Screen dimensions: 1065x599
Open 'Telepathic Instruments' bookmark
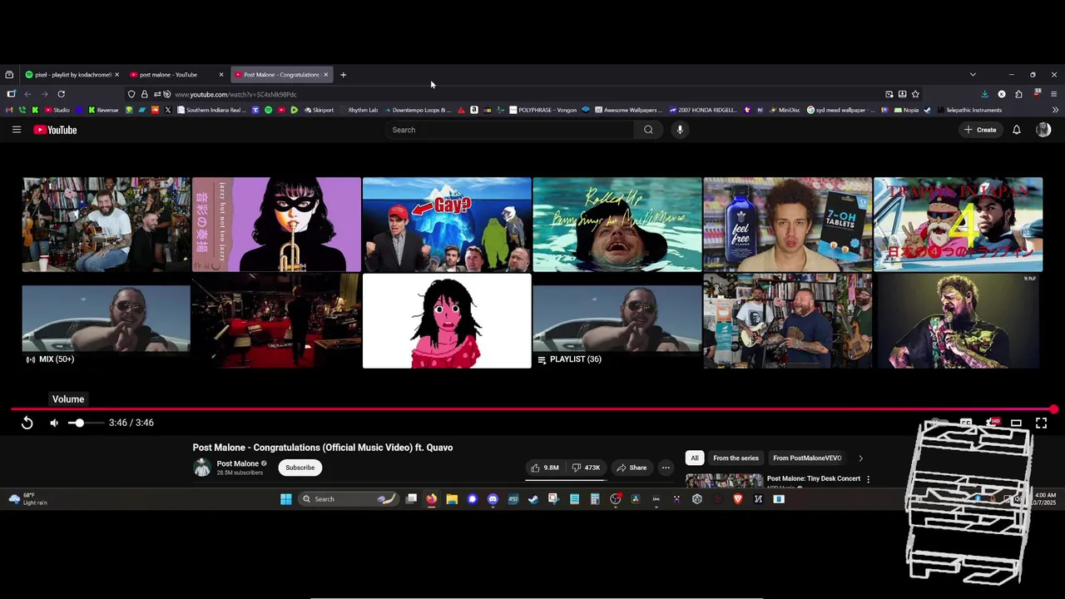(x=968, y=110)
